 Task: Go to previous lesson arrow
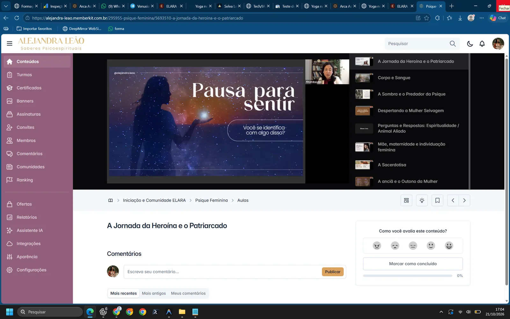coord(453,200)
